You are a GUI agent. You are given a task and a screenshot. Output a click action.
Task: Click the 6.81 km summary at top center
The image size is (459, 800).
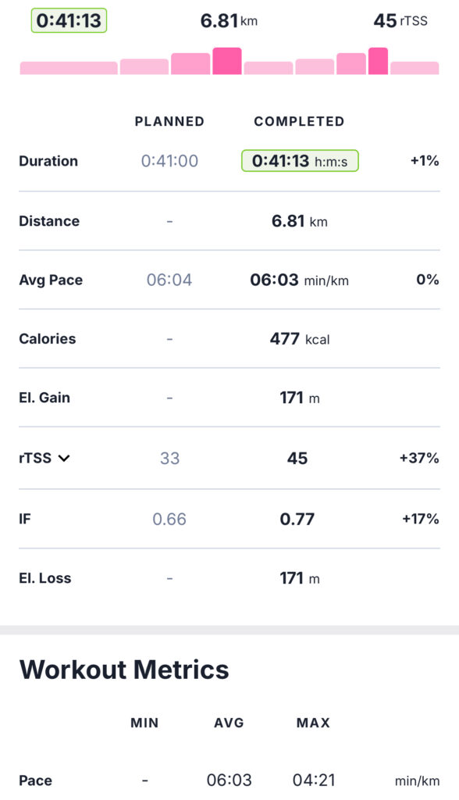point(229,20)
